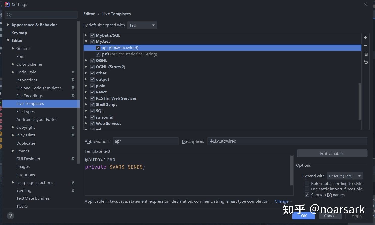Click the Apply button

coord(357,216)
